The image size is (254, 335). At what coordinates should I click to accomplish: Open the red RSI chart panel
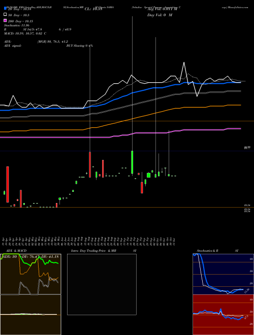(224, 315)
